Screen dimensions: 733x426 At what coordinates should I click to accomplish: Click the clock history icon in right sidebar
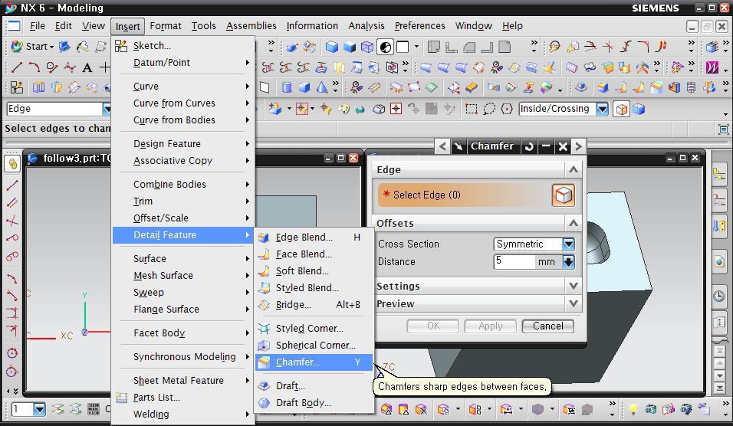[719, 297]
